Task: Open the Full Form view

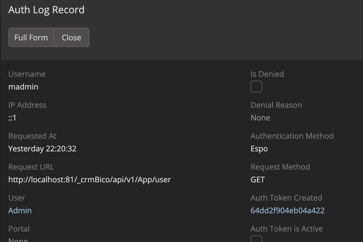Action: [x=31, y=37]
